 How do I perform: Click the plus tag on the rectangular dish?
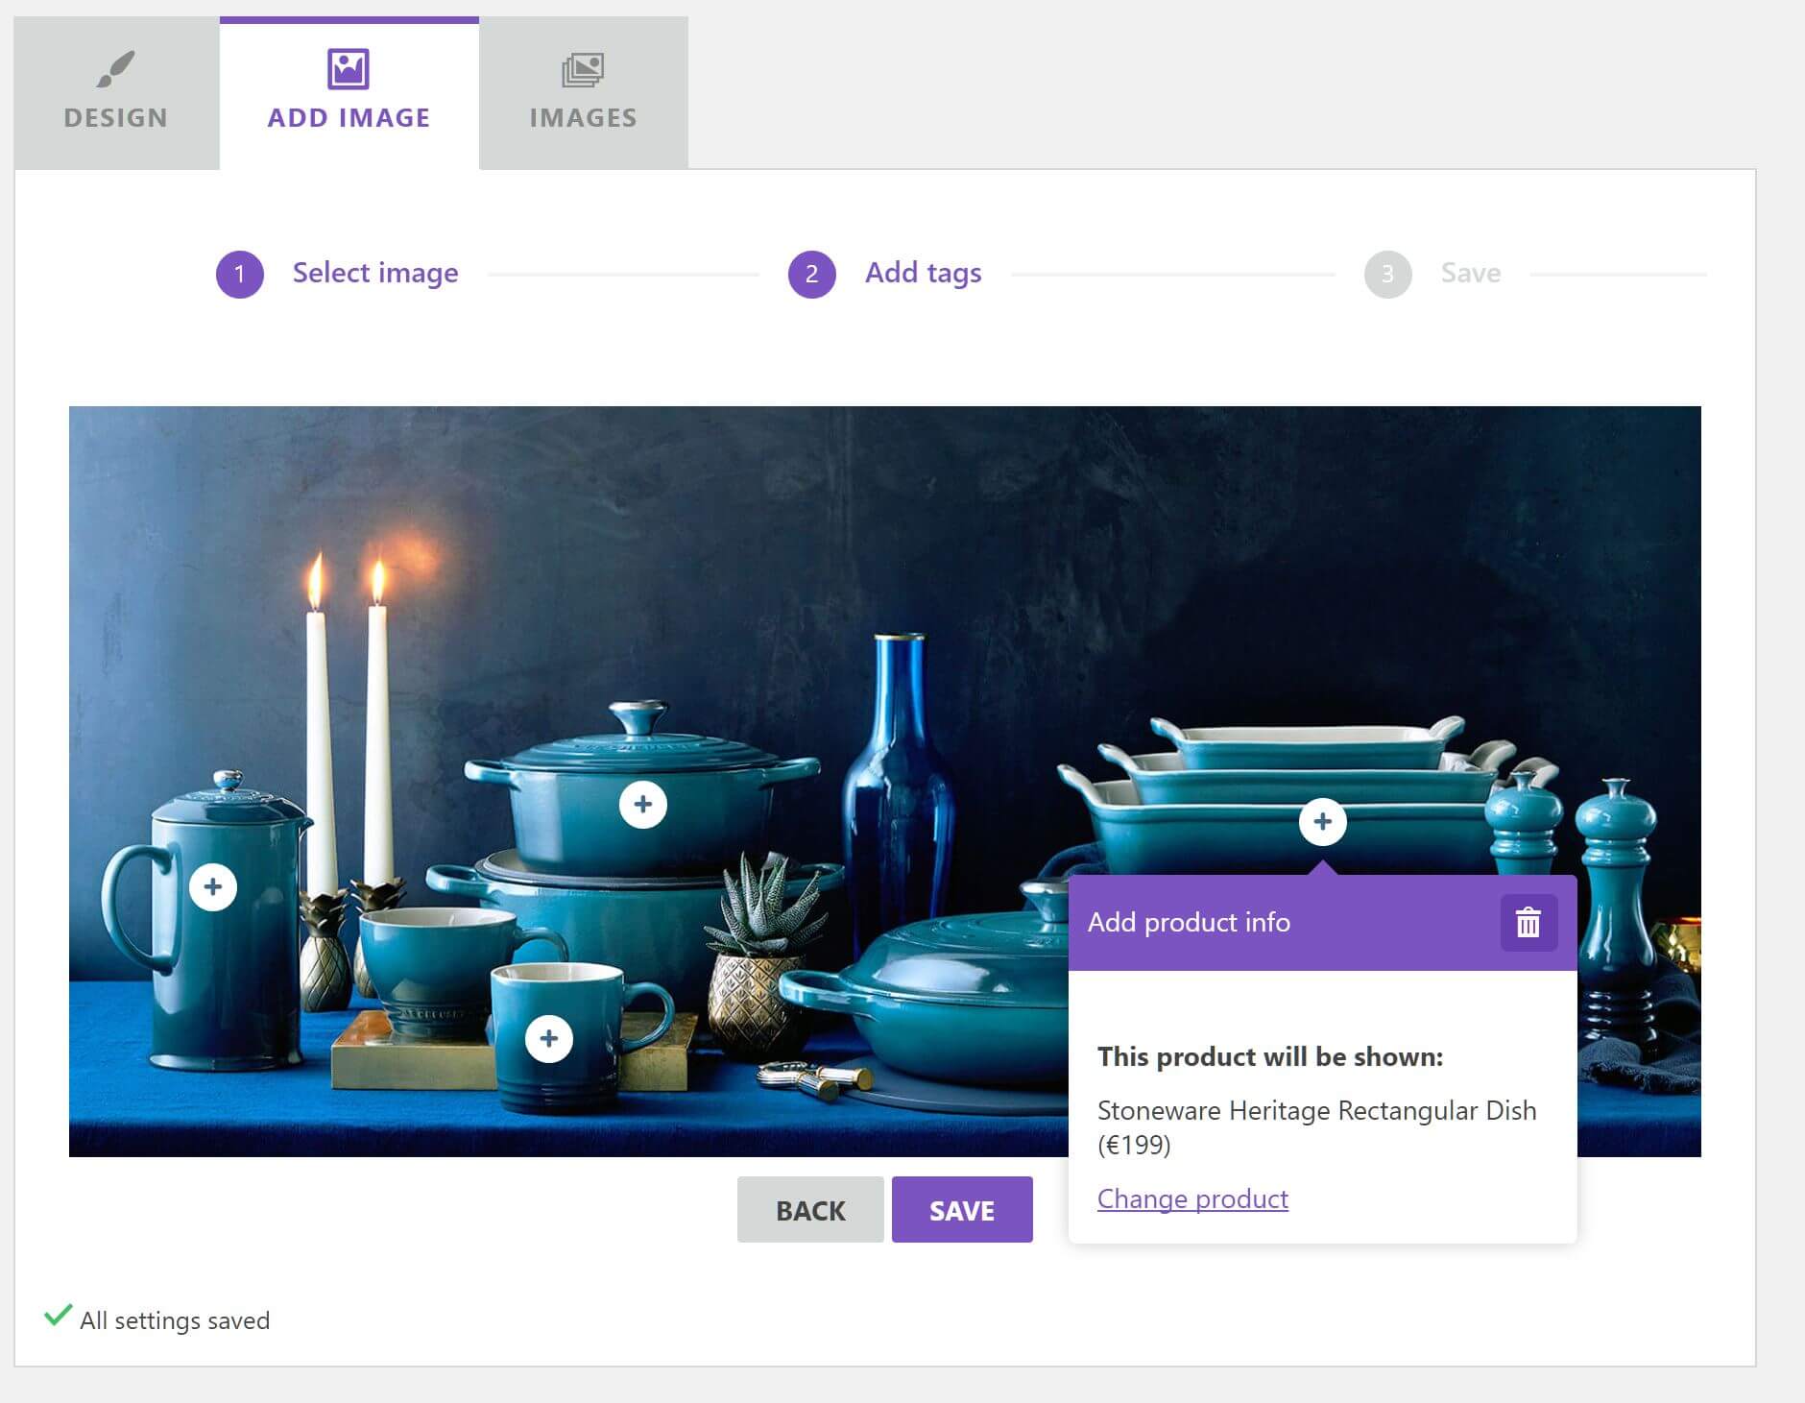pyautogui.click(x=1322, y=822)
